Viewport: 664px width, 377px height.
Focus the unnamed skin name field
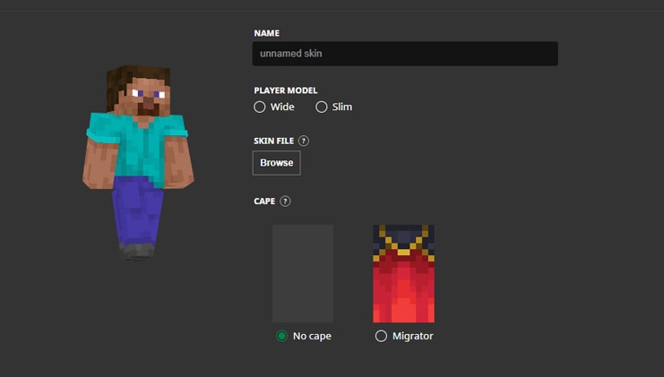tap(405, 54)
